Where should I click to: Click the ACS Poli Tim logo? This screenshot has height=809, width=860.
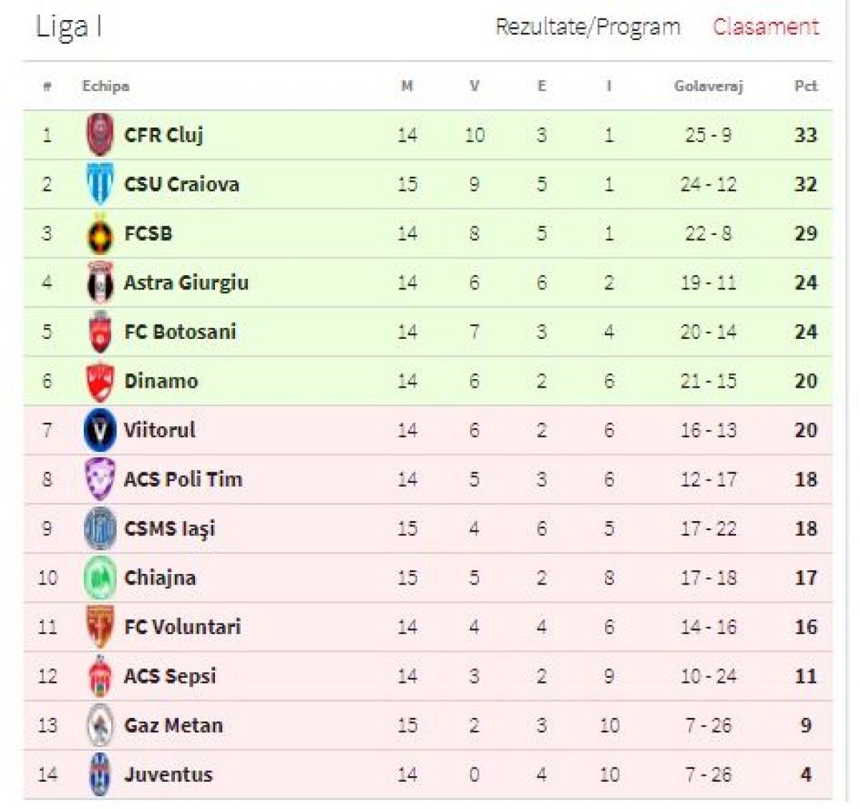(100, 479)
